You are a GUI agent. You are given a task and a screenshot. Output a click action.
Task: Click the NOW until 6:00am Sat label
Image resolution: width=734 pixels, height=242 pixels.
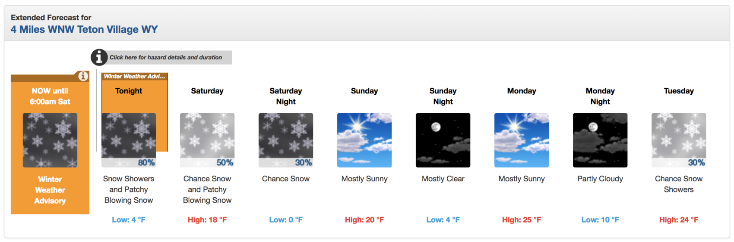click(50, 96)
